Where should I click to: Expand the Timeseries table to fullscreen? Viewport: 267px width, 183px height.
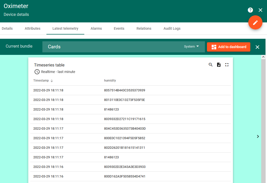click(x=227, y=65)
